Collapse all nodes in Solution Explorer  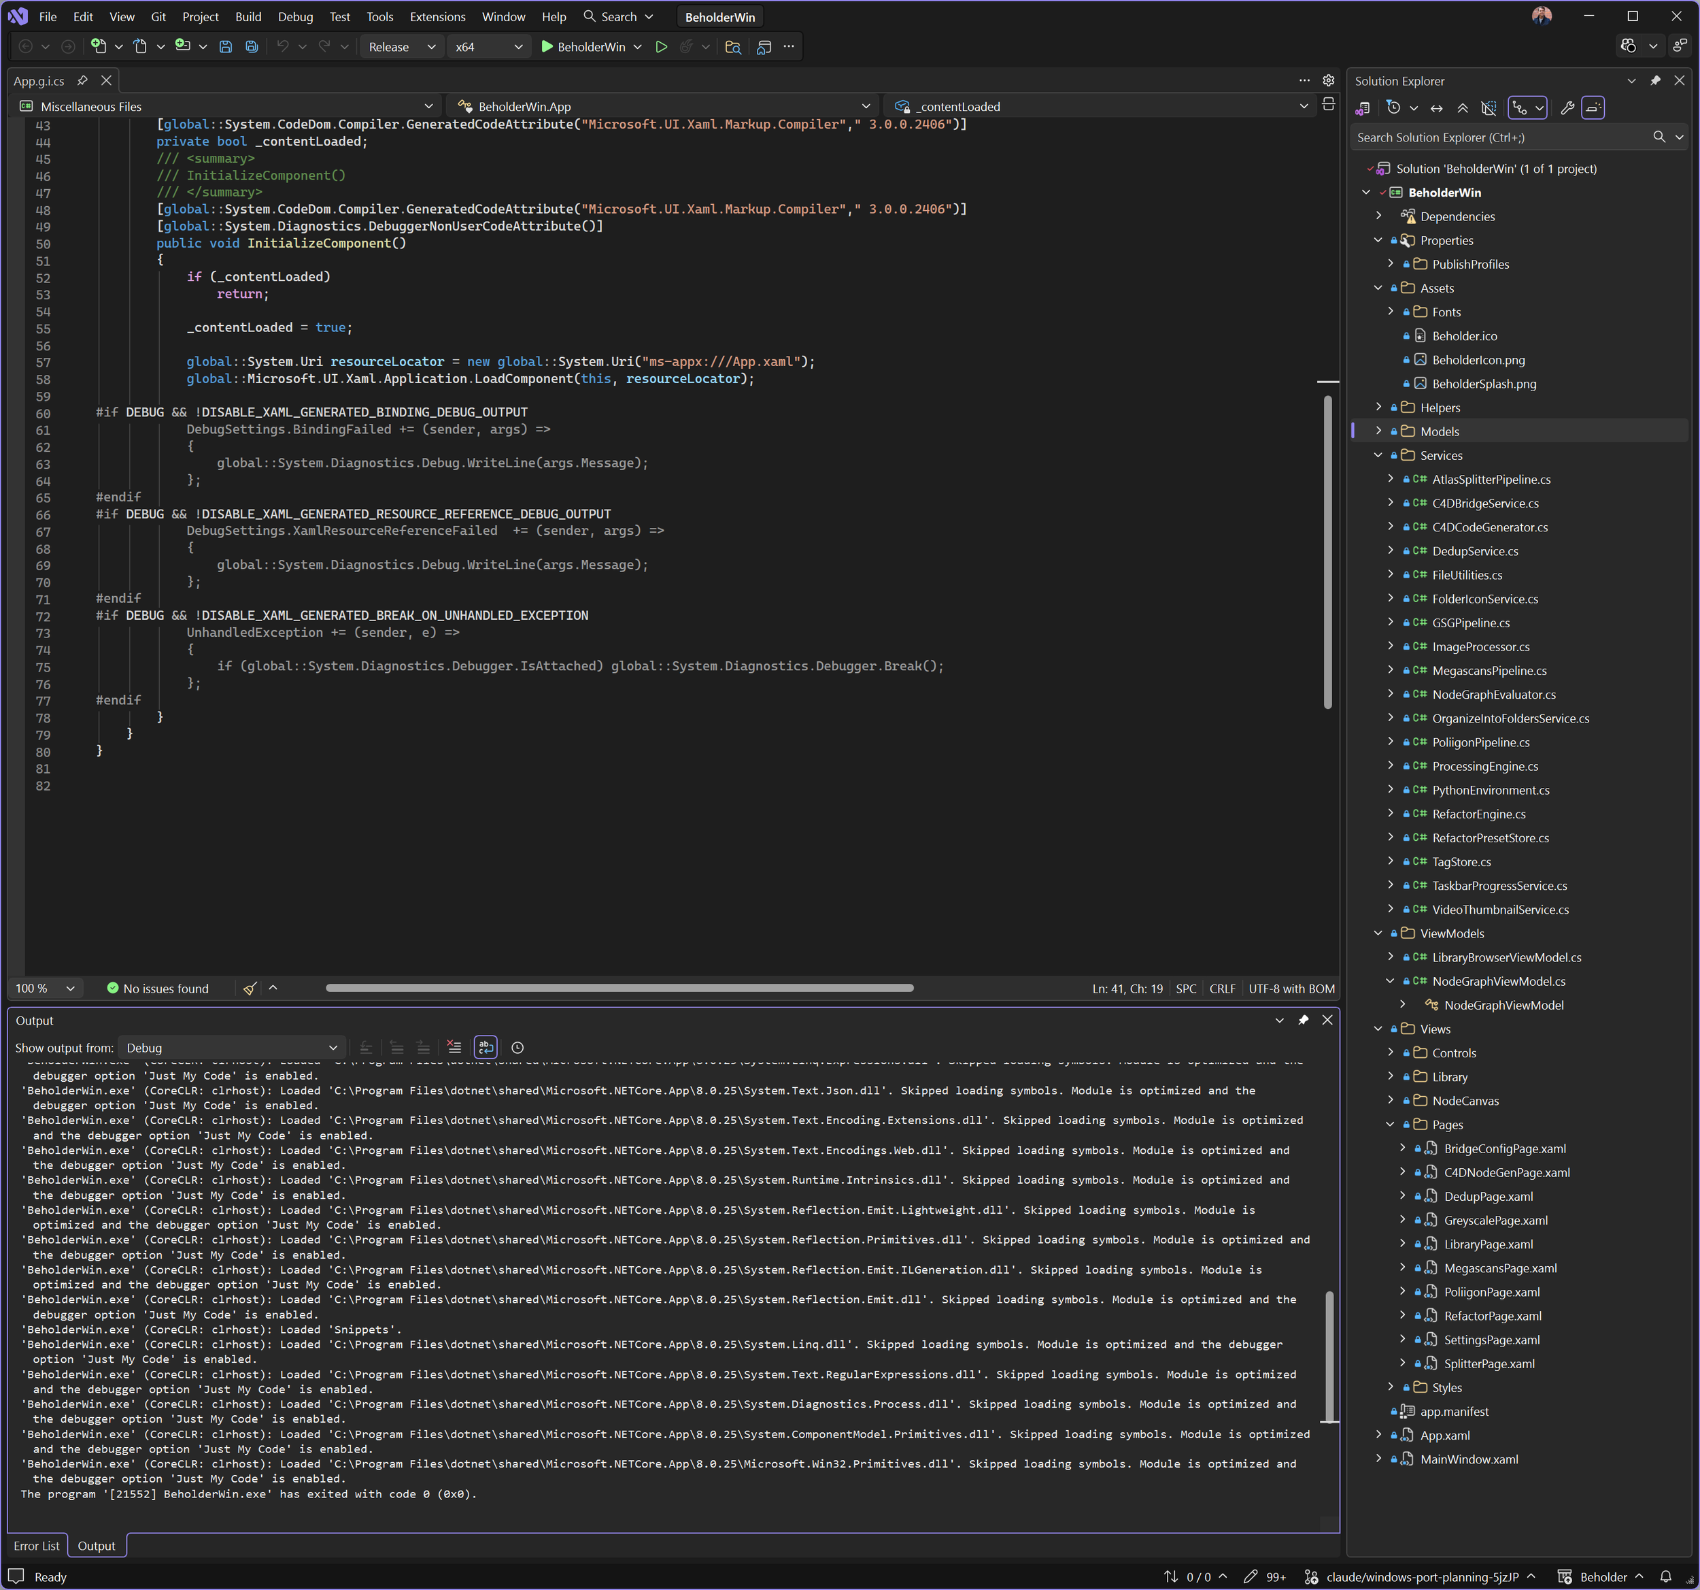click(1462, 107)
